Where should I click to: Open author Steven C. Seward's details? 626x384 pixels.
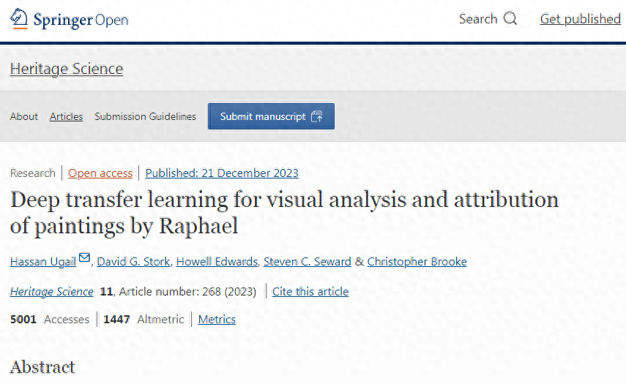tap(308, 262)
